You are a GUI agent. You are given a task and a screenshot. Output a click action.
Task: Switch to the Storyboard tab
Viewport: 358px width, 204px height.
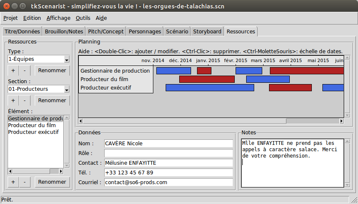[207, 32]
